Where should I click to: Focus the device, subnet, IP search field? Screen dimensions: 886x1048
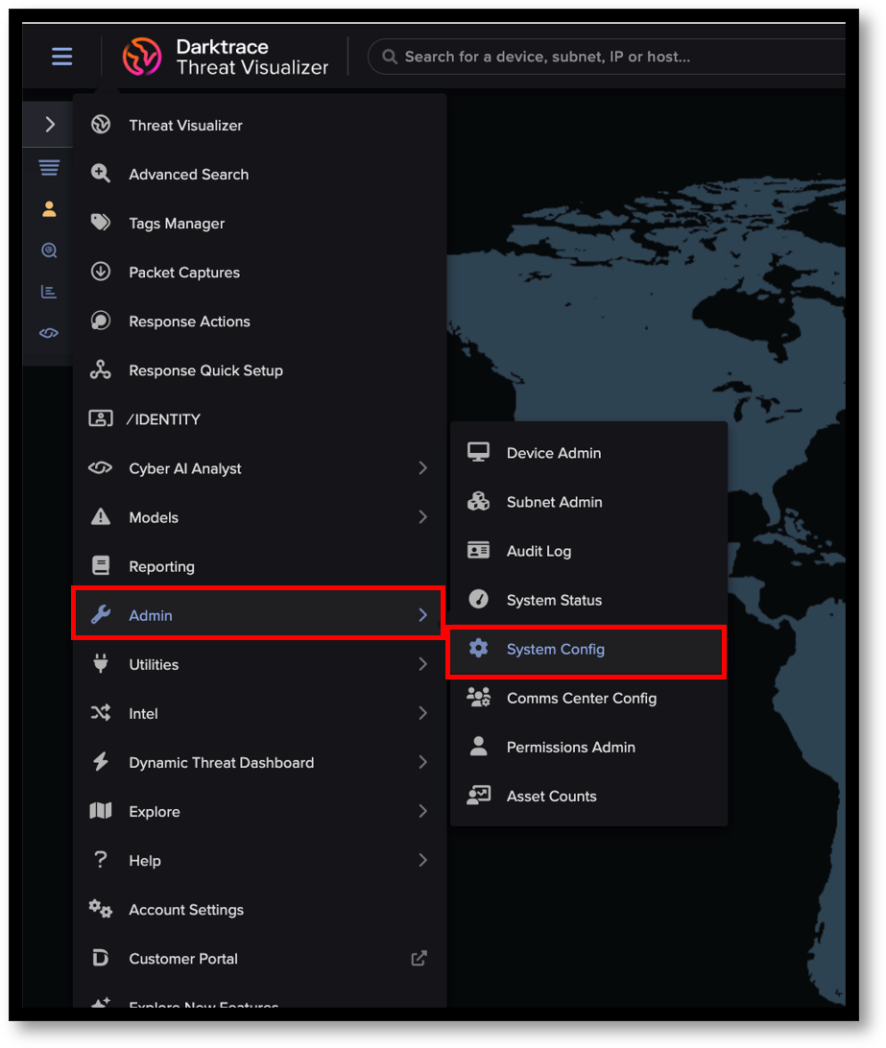[x=608, y=57]
